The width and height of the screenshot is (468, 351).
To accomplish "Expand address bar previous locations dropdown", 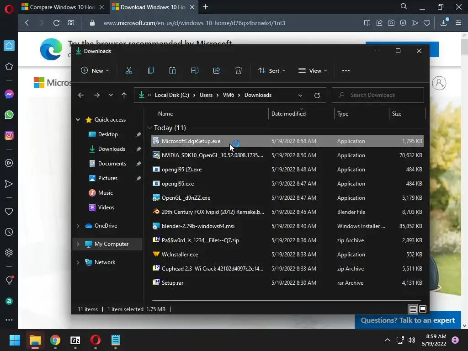I will 300,95.
